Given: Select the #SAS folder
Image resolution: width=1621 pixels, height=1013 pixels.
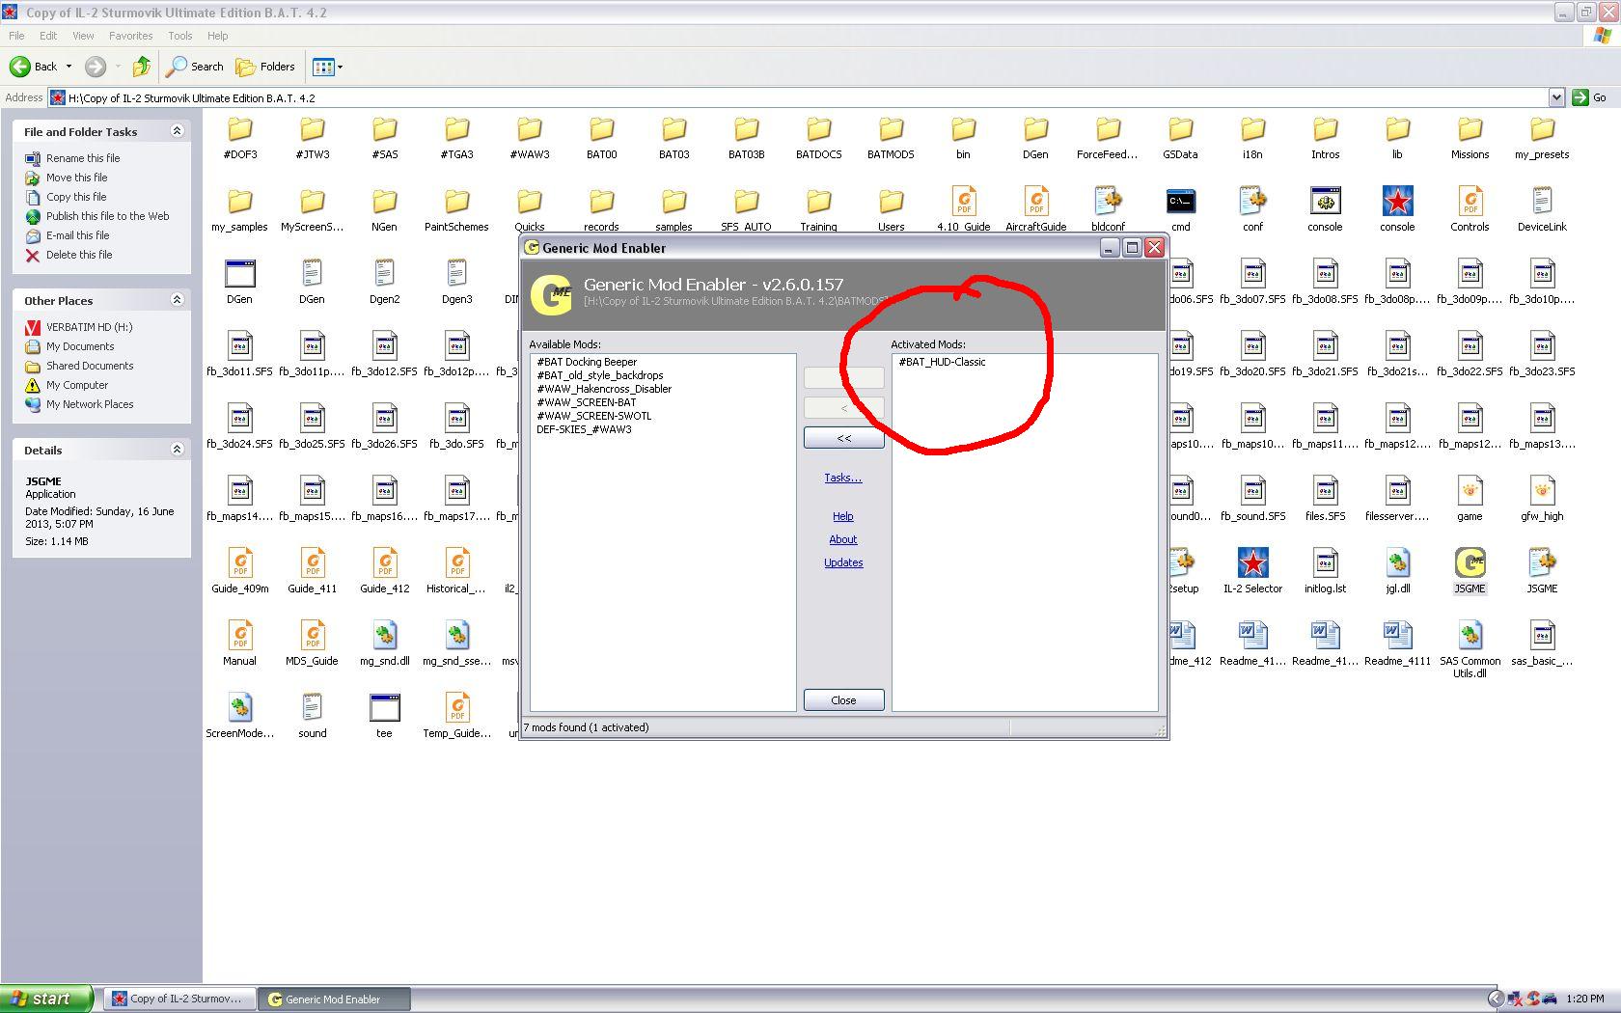Looking at the screenshot, I should tap(385, 137).
